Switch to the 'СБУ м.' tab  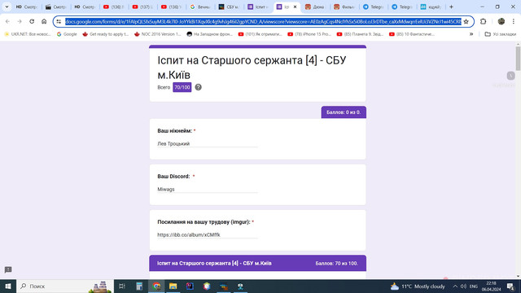coord(229,7)
